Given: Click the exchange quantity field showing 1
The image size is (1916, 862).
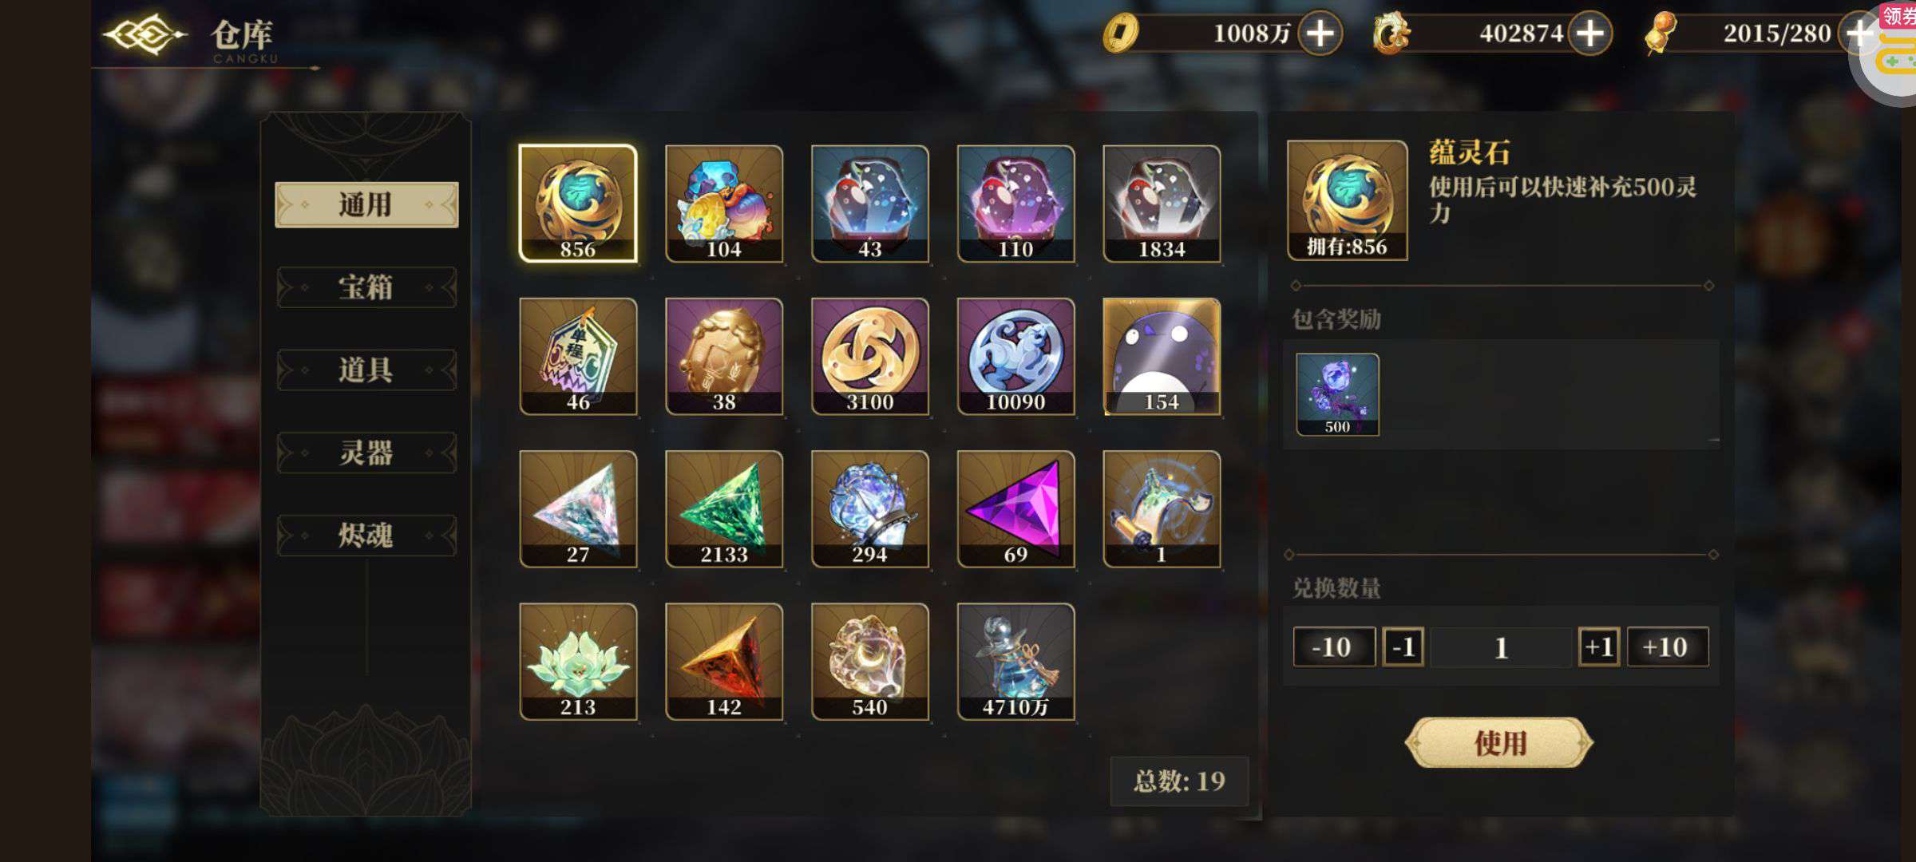Looking at the screenshot, I should [x=1501, y=646].
